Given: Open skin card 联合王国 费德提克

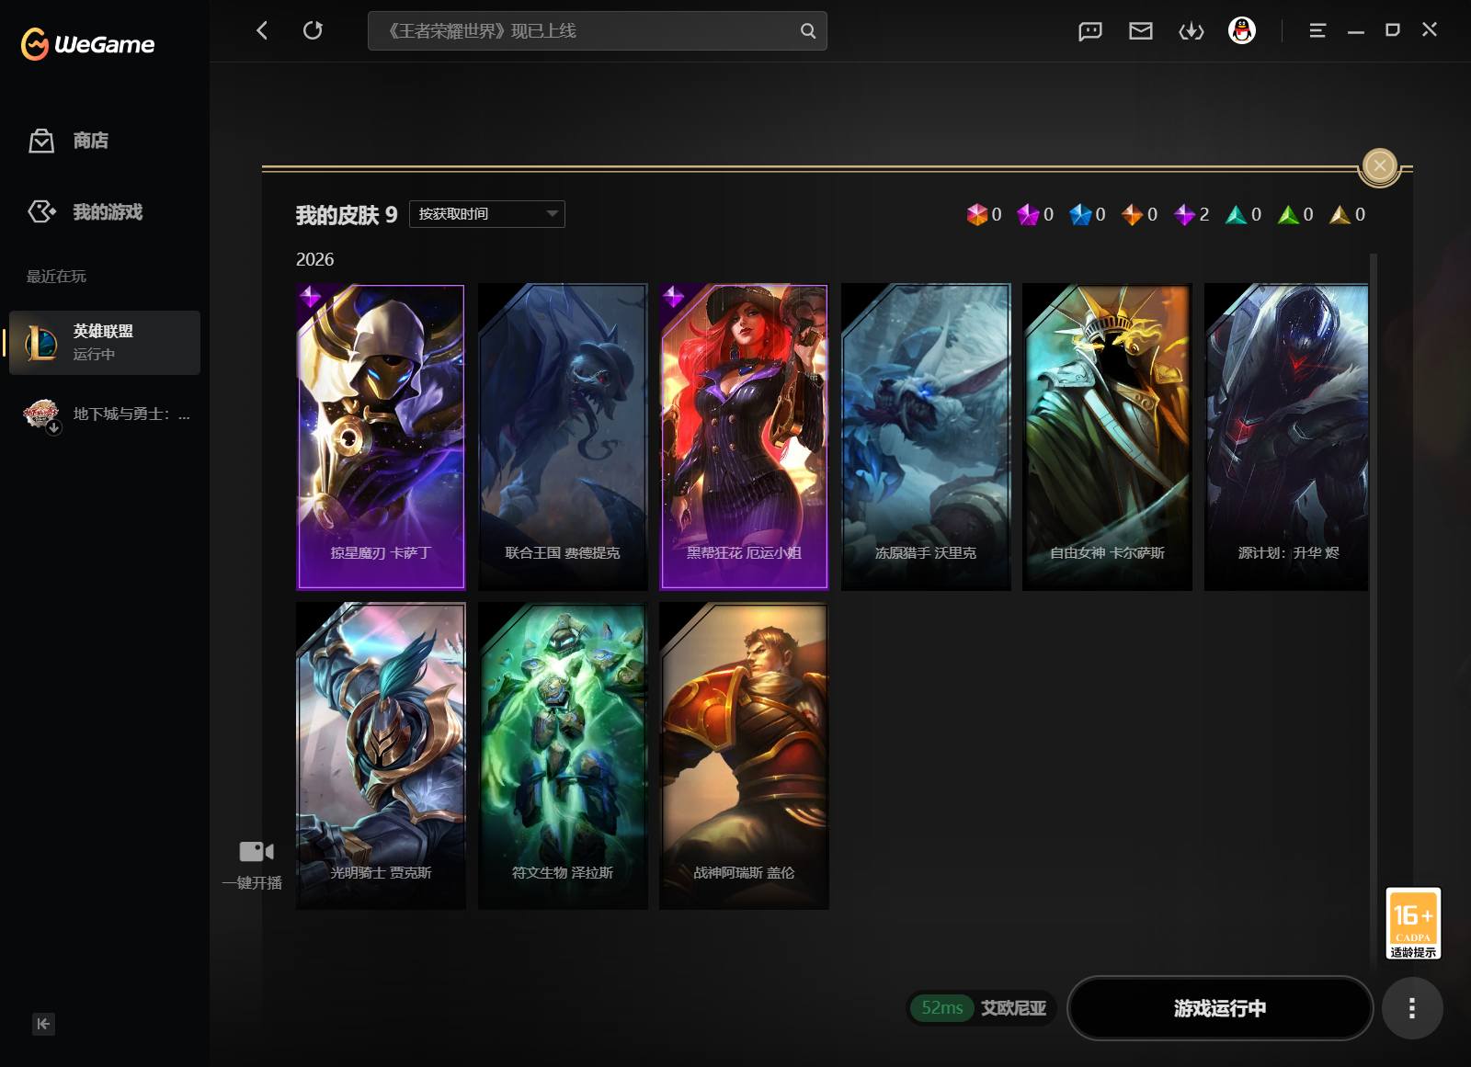Looking at the screenshot, I should point(563,437).
